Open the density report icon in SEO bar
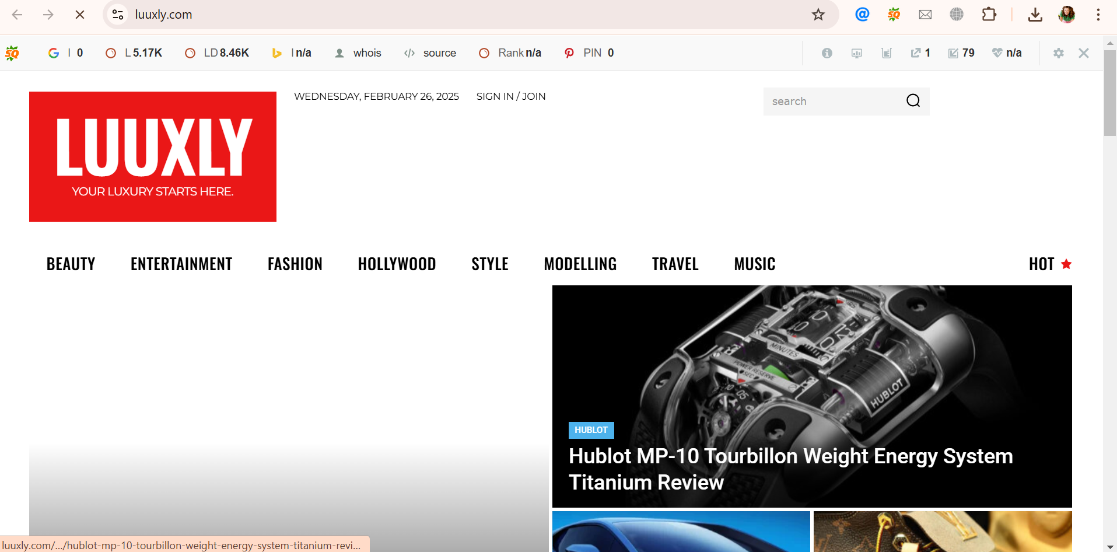The height and width of the screenshot is (552, 1117). click(887, 53)
